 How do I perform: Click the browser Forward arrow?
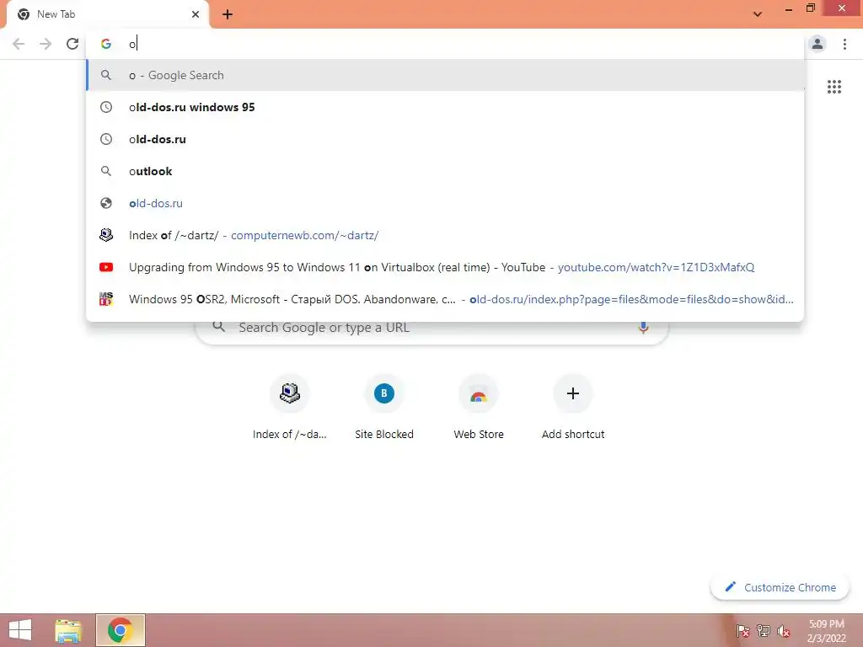coord(46,44)
